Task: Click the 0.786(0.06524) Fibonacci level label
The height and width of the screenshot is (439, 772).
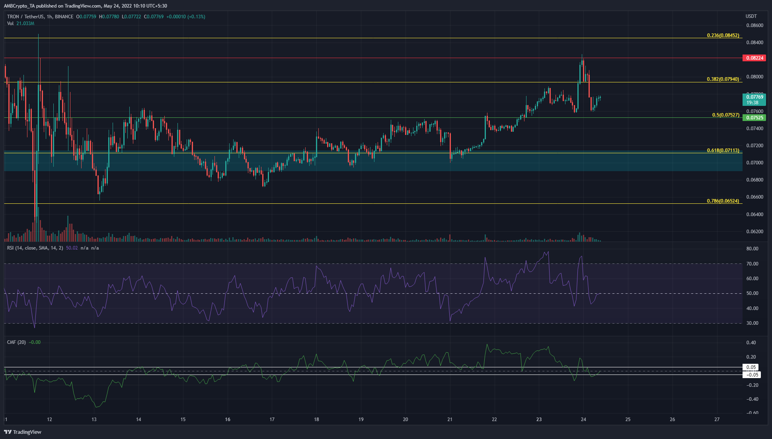Action: pyautogui.click(x=723, y=201)
